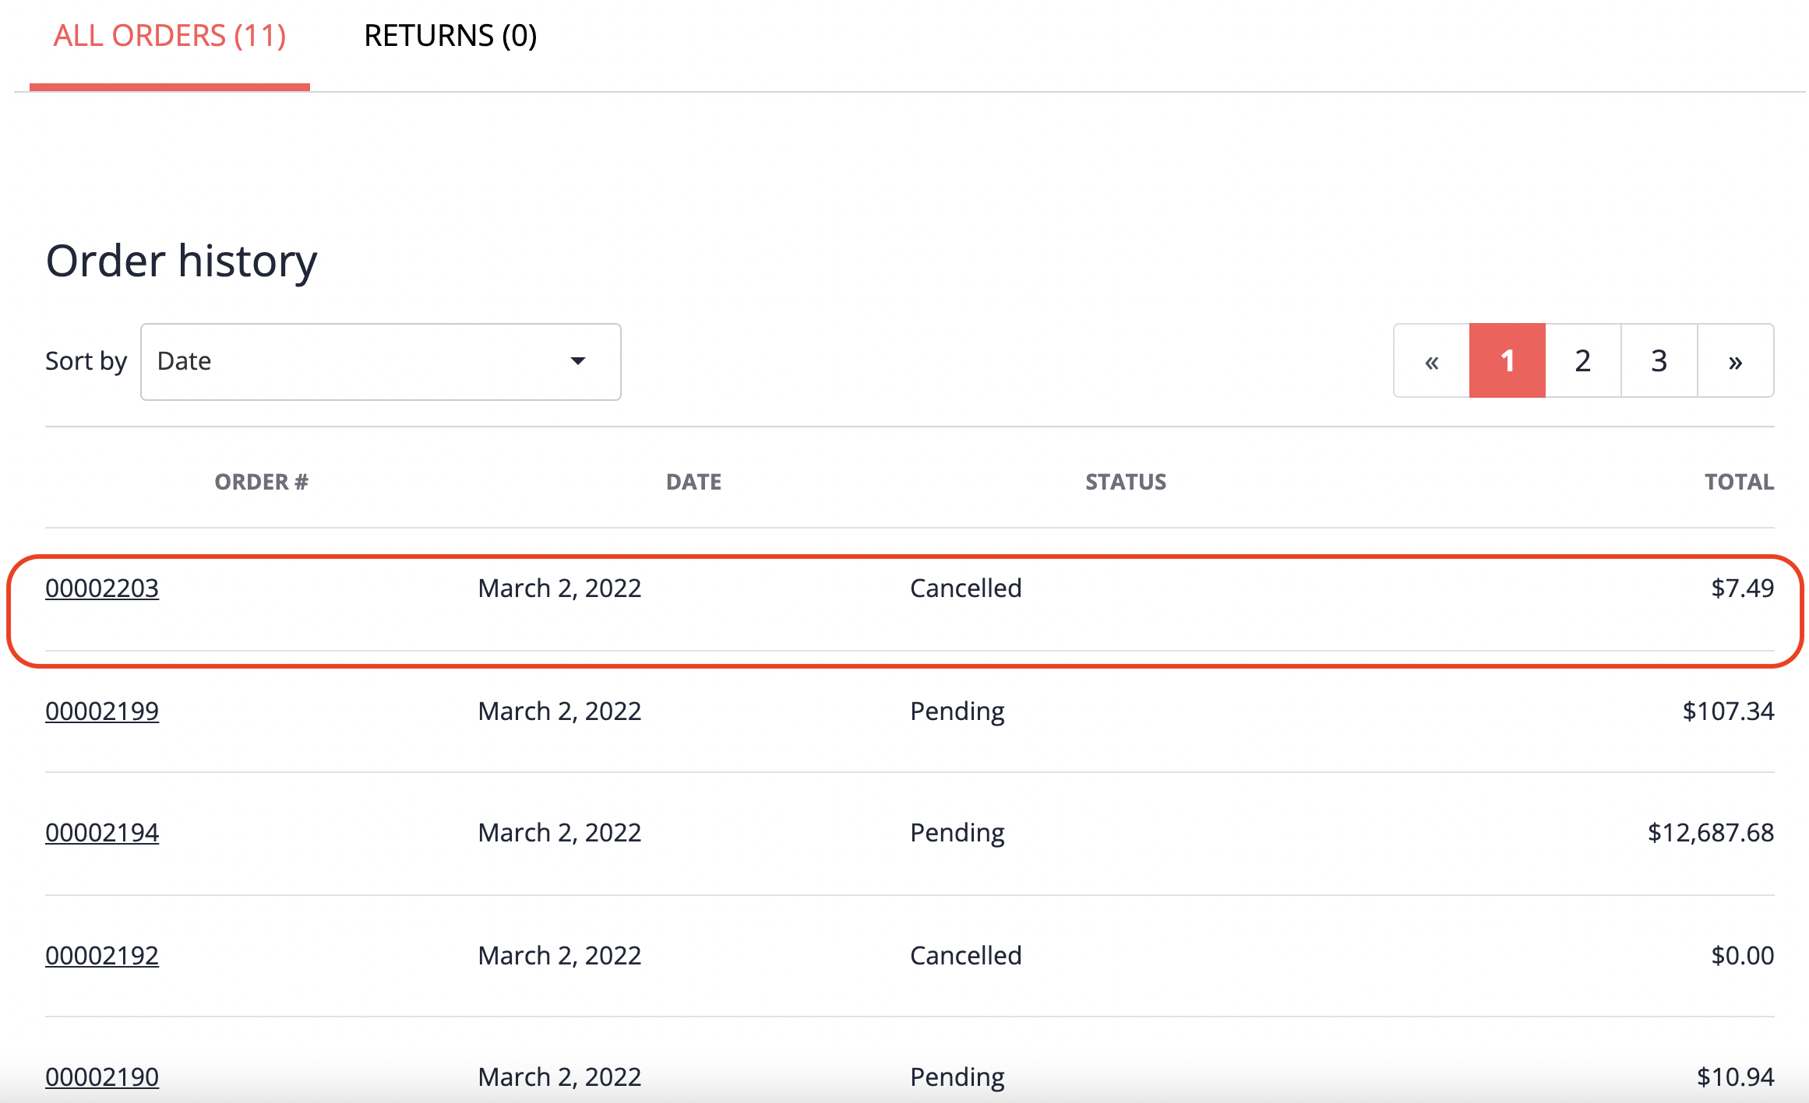This screenshot has height=1103, width=1809.
Task: Go to page 2 of orders
Action: coord(1583,360)
